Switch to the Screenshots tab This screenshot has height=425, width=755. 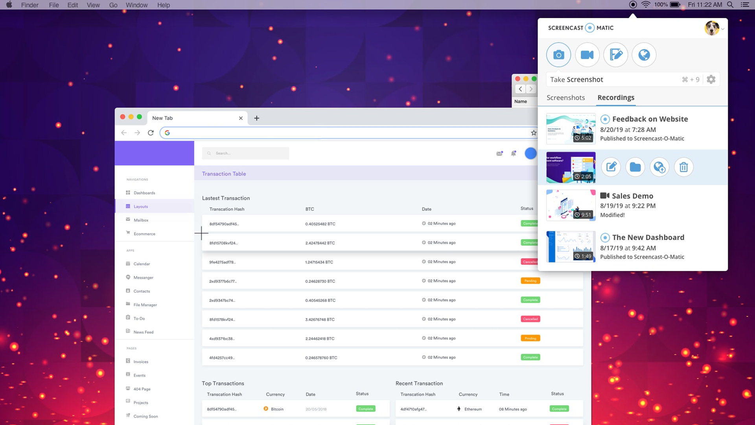tap(565, 98)
